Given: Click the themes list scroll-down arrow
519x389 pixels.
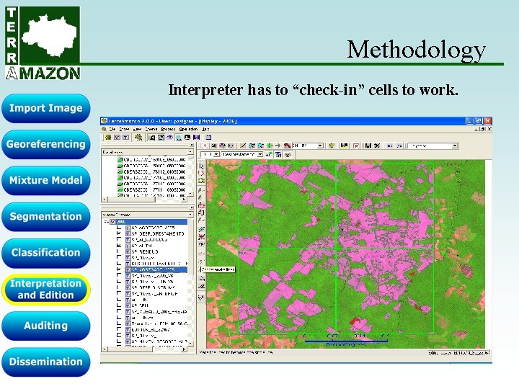Looking at the screenshot, I should [x=190, y=343].
